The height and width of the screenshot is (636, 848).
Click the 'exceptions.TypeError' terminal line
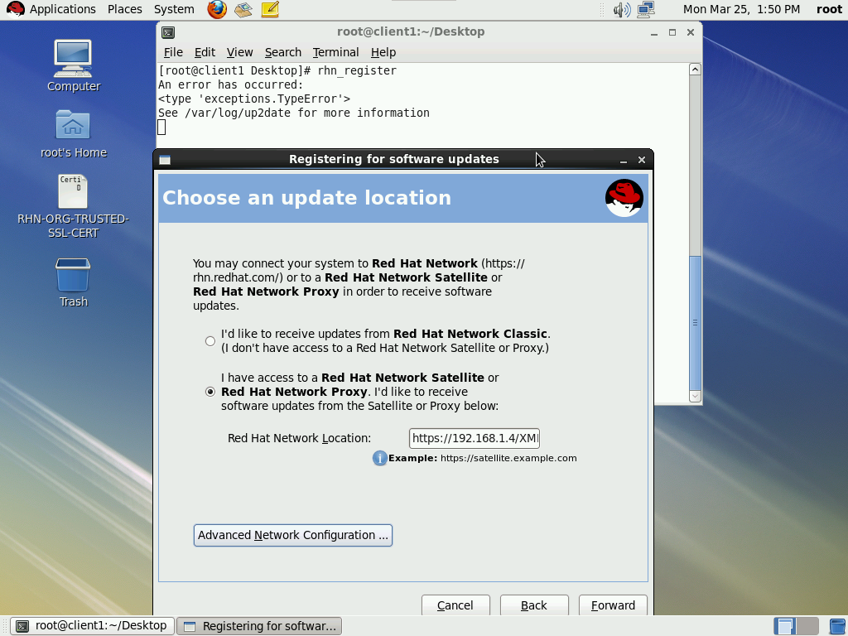[254, 99]
